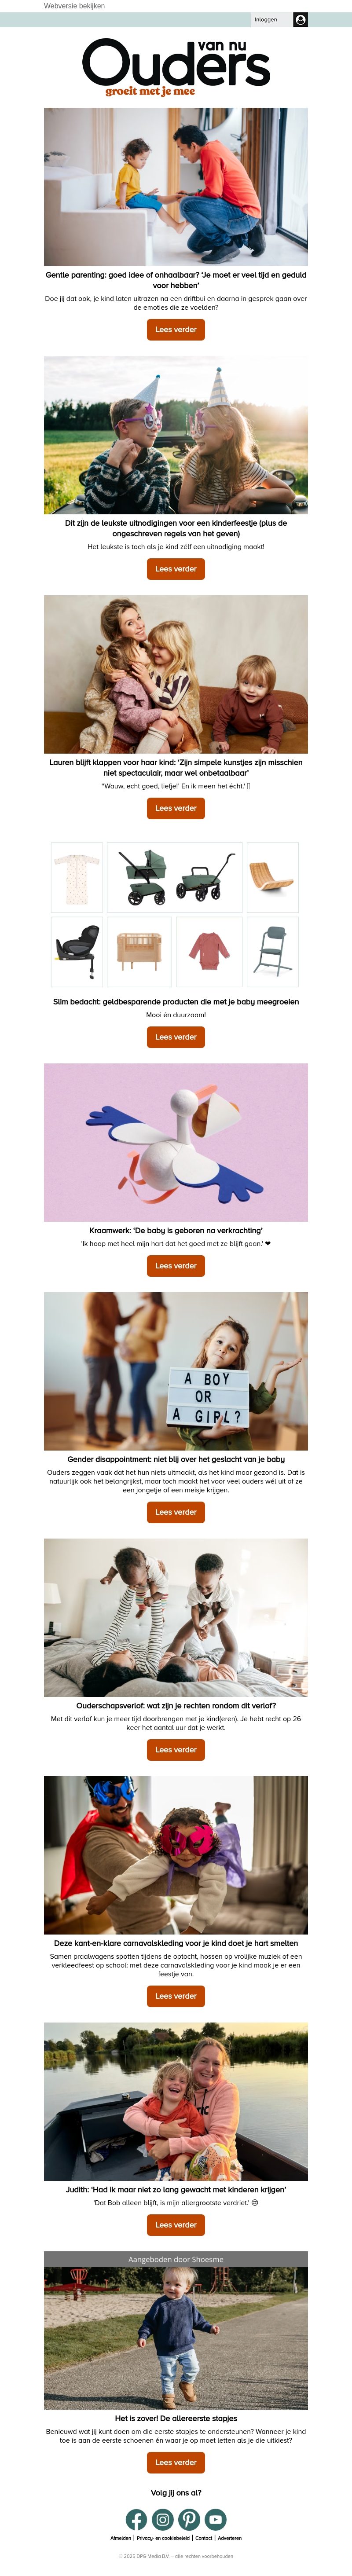Click the Afmelden footer link
The height and width of the screenshot is (2576, 352).
[121, 2538]
